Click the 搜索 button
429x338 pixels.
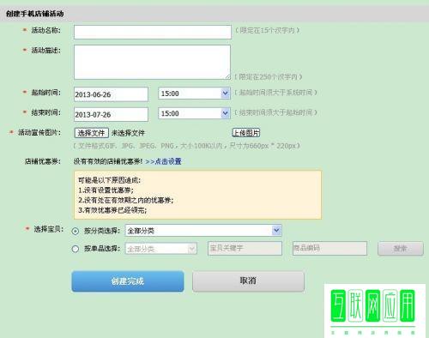pos(401,249)
